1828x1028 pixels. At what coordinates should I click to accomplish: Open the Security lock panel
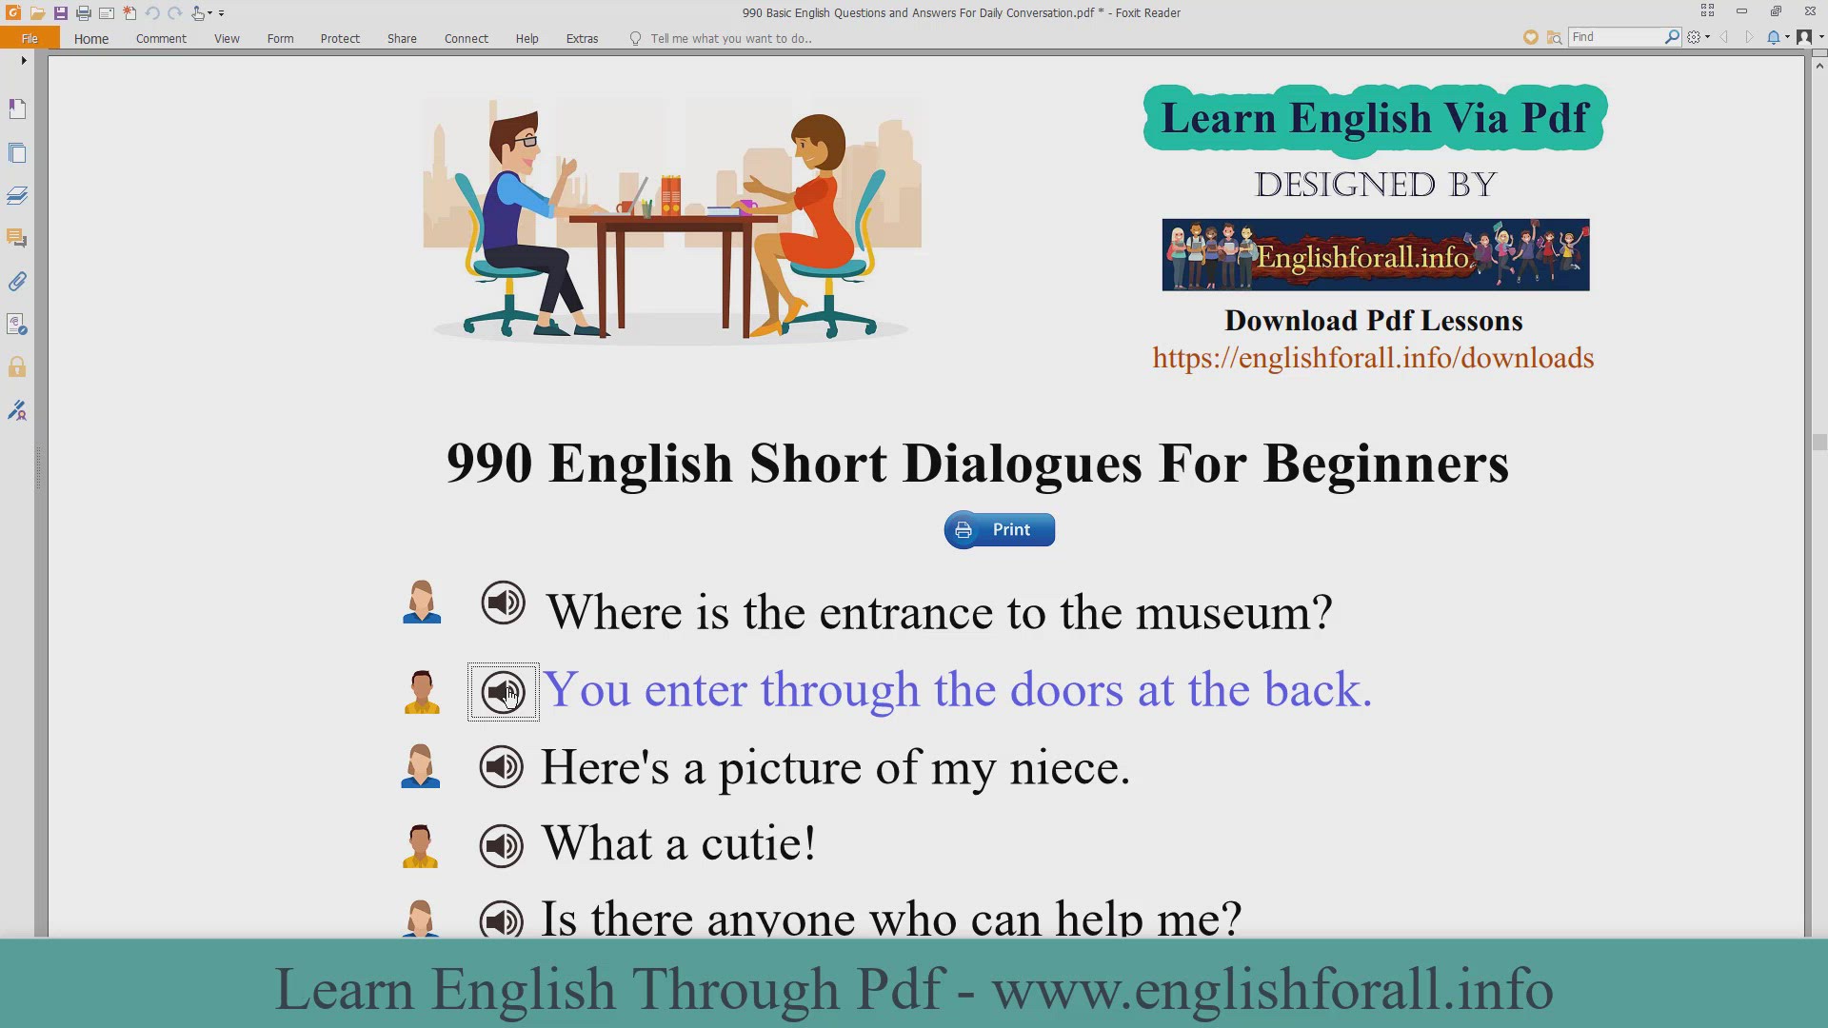pyautogui.click(x=17, y=367)
